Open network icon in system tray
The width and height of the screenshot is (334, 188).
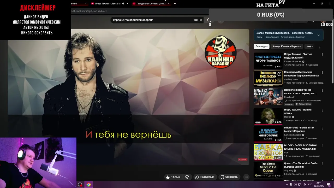click(x=300, y=185)
